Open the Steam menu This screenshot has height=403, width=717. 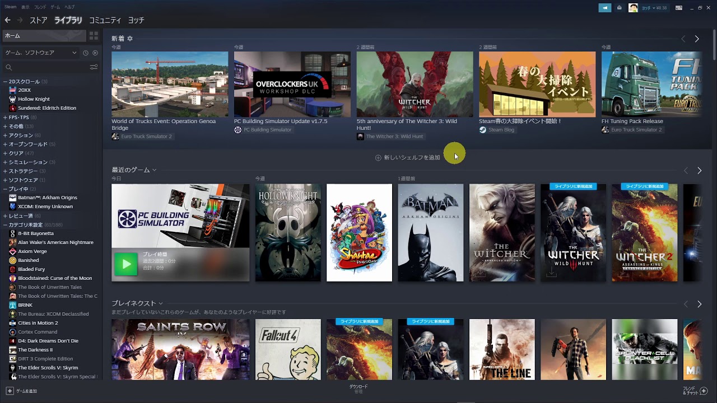click(10, 7)
